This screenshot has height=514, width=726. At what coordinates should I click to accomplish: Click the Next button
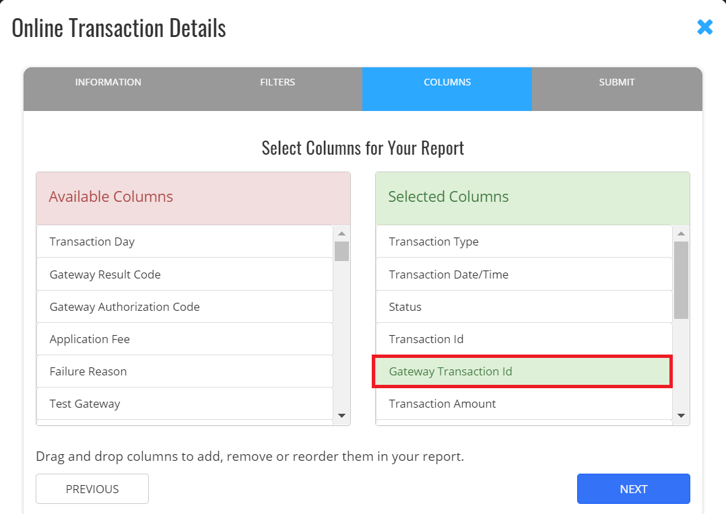(x=633, y=489)
